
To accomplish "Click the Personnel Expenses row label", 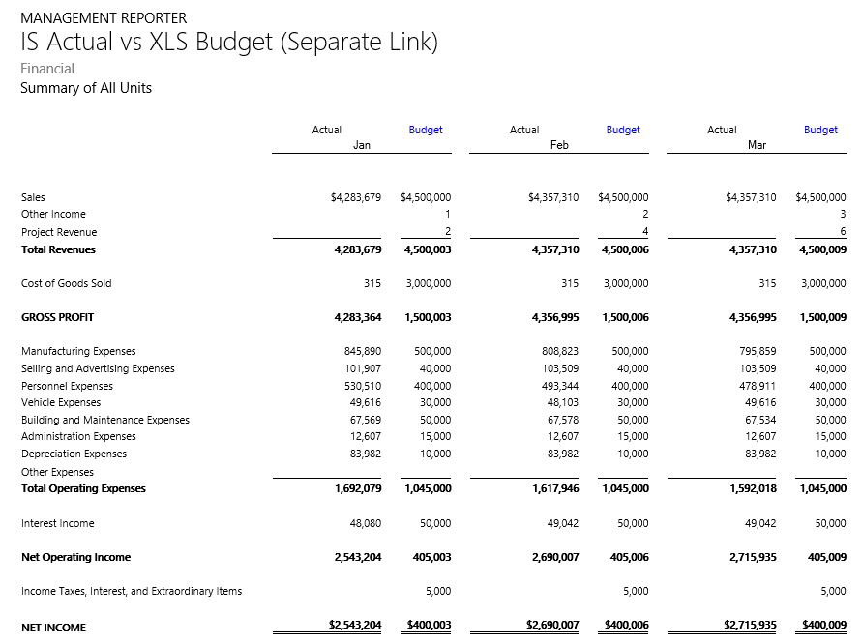I will point(67,386).
